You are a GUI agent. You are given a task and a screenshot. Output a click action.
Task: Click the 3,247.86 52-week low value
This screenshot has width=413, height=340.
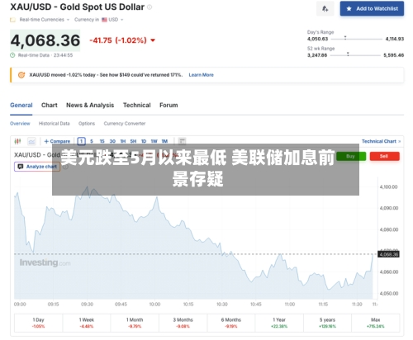(317, 55)
